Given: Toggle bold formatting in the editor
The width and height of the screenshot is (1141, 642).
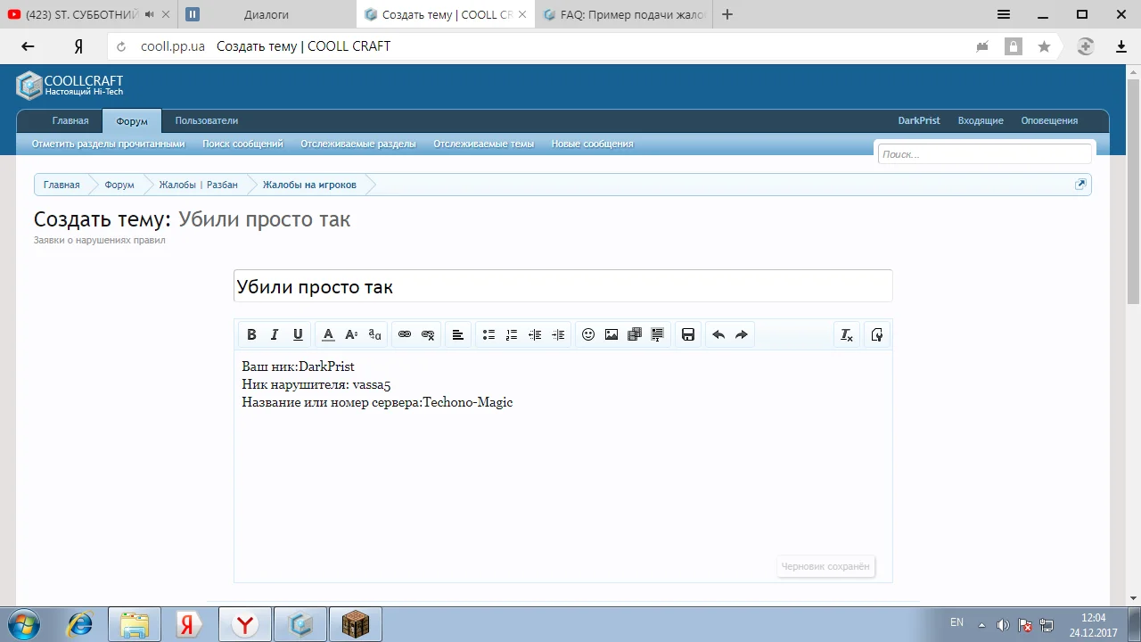Looking at the screenshot, I should click(x=251, y=334).
